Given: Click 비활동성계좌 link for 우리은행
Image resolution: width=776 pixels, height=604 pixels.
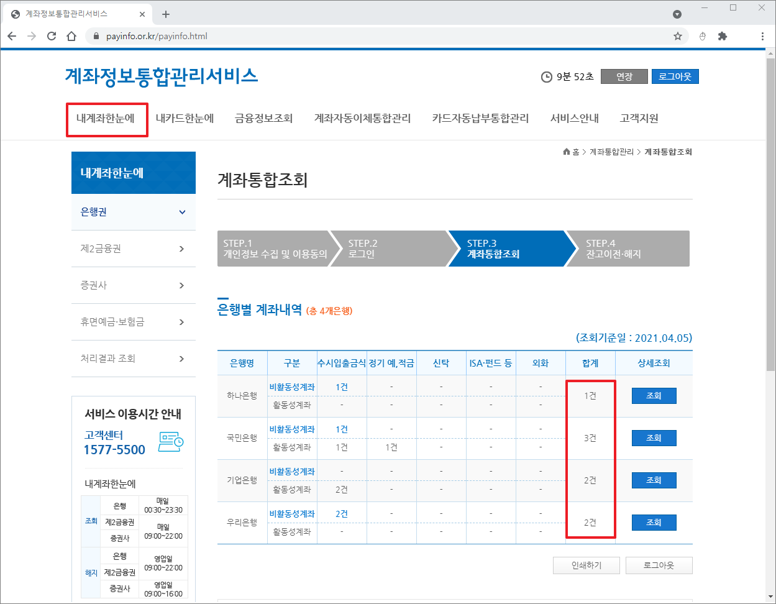Looking at the screenshot, I should [x=292, y=513].
